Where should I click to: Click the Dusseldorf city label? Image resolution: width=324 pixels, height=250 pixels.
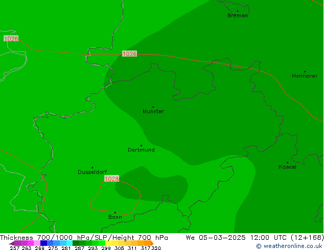click(x=92, y=172)
